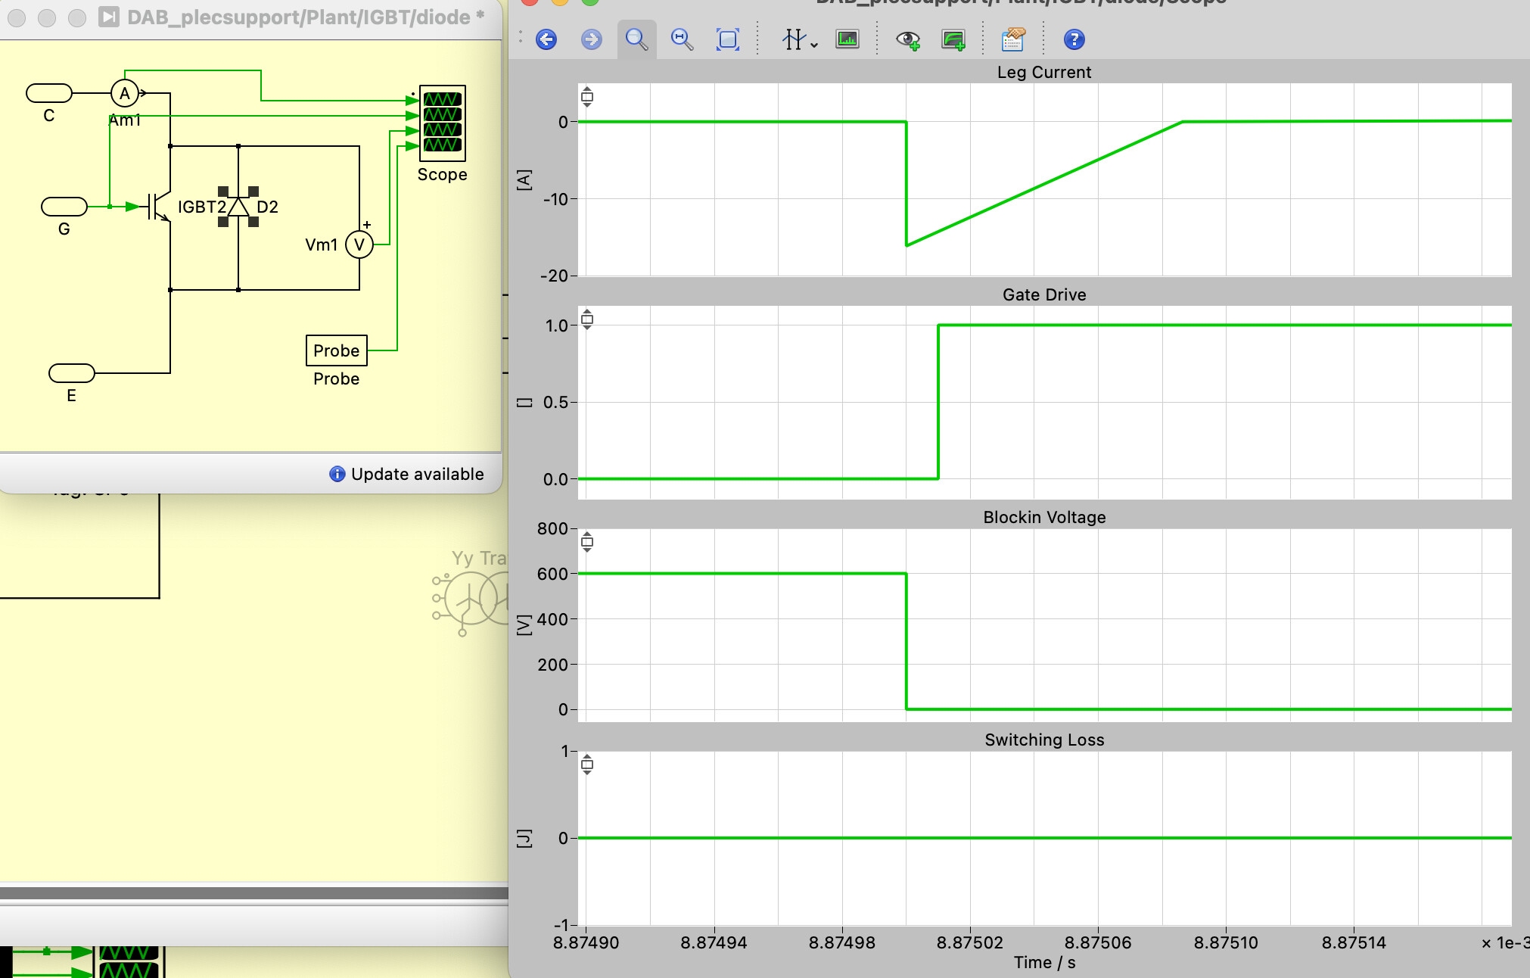The width and height of the screenshot is (1530, 978).
Task: Select the Am1 ammeter component
Action: [x=125, y=94]
